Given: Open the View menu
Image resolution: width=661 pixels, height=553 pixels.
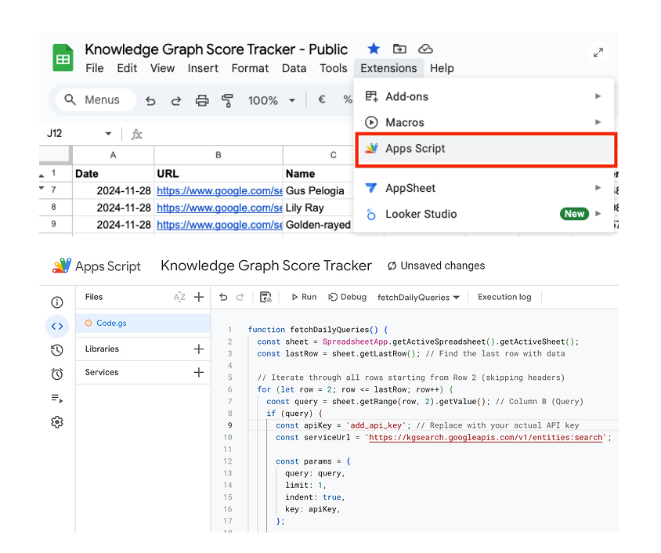Looking at the screenshot, I should coord(162,68).
